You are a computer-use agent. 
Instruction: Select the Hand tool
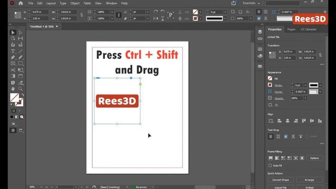[13, 89]
